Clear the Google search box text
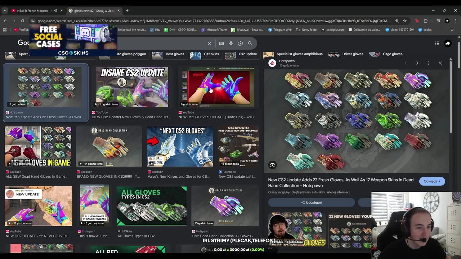The height and width of the screenshot is (259, 461). tap(210, 43)
